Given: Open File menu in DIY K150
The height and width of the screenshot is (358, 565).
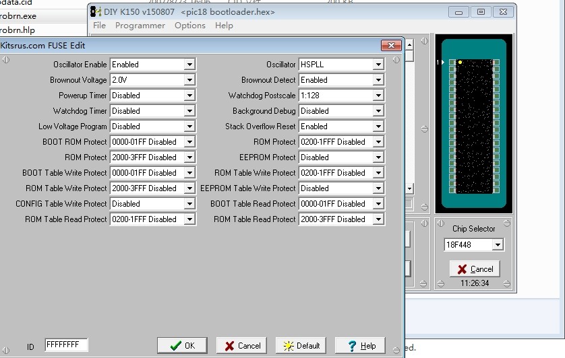Looking at the screenshot, I should click(x=99, y=26).
